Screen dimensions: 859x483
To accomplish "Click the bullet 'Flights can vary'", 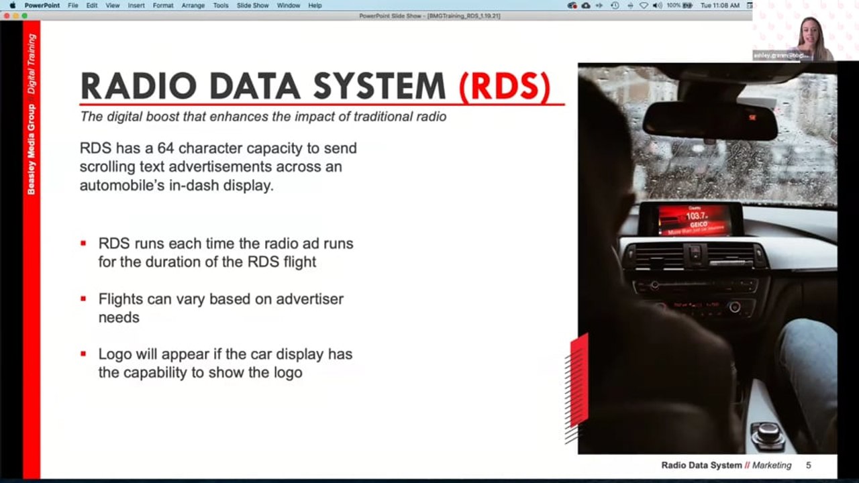I will (x=221, y=308).
